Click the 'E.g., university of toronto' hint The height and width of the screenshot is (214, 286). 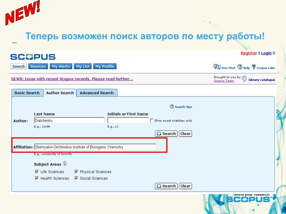point(53,154)
